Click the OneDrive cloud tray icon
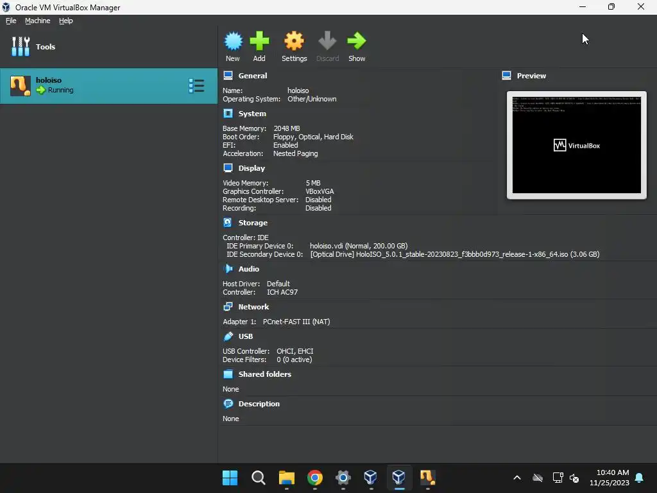This screenshot has height=493, width=657. tap(538, 478)
